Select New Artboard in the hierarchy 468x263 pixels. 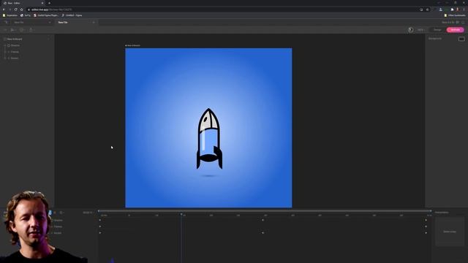coord(15,39)
